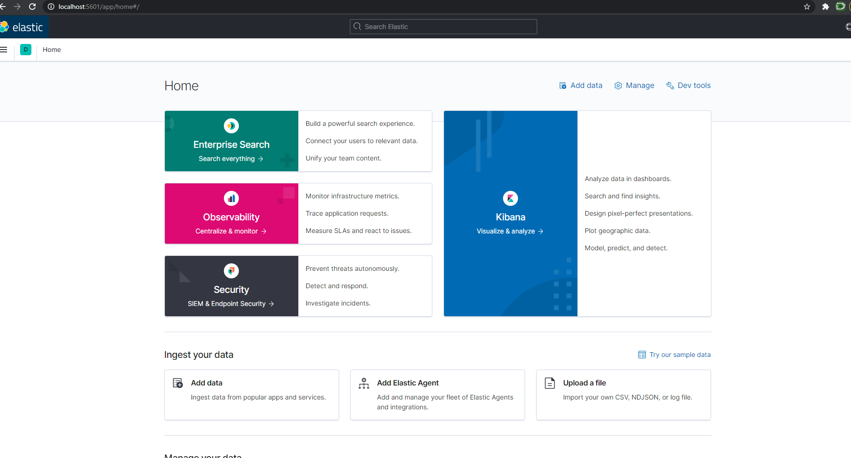Click the browser back arrow
This screenshot has height=458, width=851.
[x=3, y=7]
